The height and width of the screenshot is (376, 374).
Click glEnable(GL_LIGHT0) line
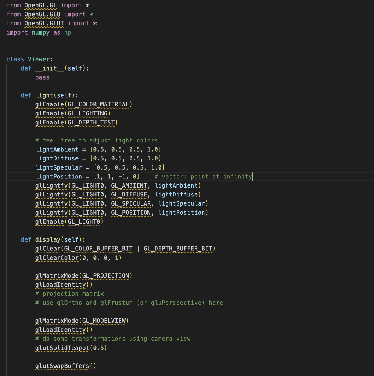(x=69, y=222)
